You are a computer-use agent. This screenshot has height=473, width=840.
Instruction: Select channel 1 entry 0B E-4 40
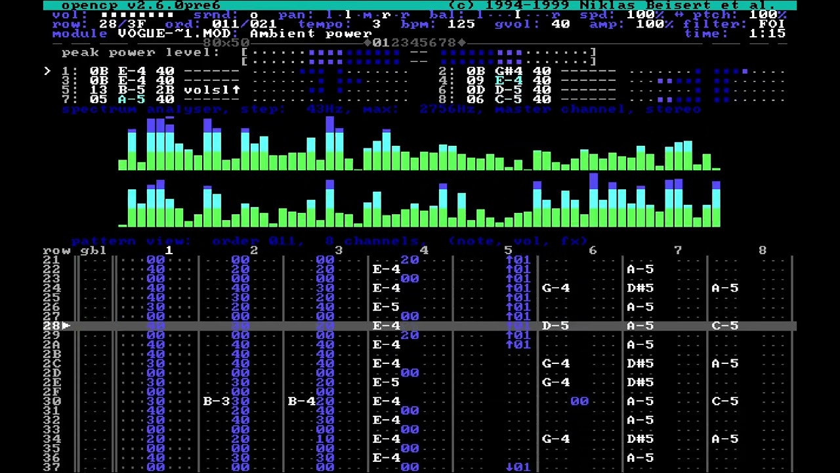coord(132,71)
